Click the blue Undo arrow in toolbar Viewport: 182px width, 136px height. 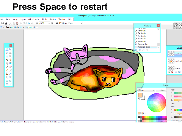pos(29,23)
